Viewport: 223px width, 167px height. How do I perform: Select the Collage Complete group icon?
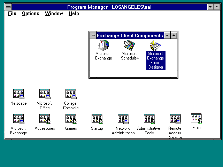71,94
